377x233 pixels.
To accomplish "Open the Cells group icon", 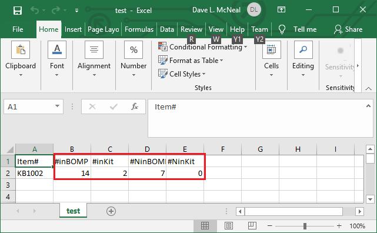I will [272, 50].
